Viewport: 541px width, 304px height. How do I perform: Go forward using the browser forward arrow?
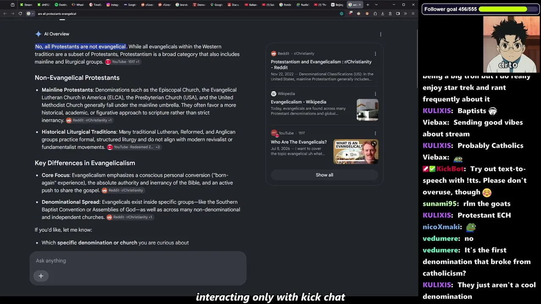pos(12,14)
